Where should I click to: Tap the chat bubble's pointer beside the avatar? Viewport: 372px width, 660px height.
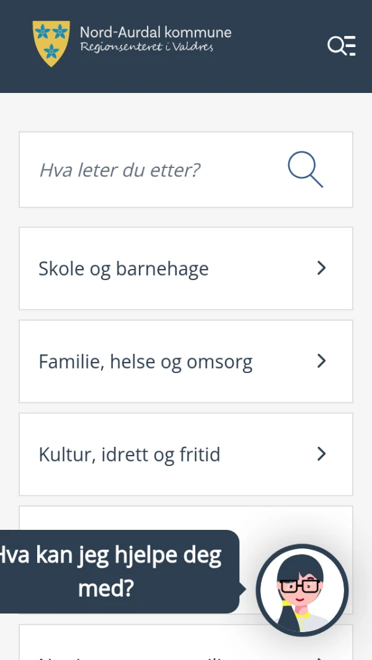(x=242, y=589)
